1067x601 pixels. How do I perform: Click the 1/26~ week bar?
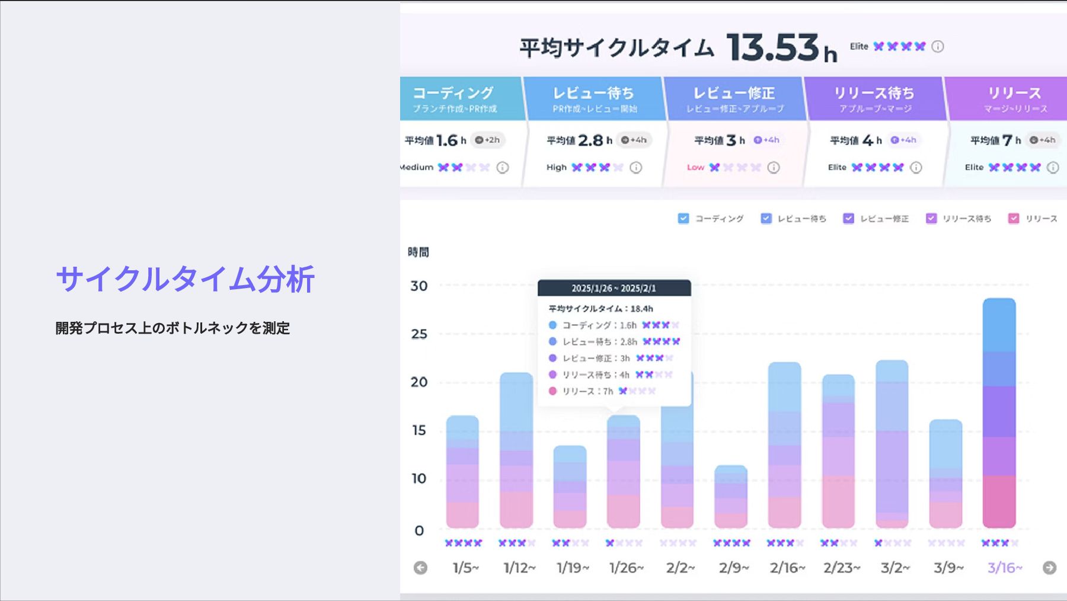pos(624,472)
